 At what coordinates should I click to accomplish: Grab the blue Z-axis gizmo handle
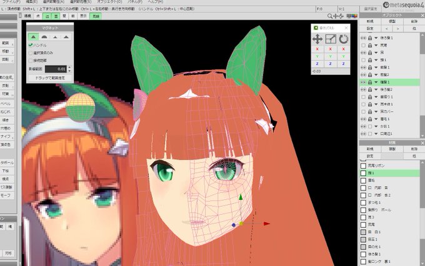pos(234,225)
